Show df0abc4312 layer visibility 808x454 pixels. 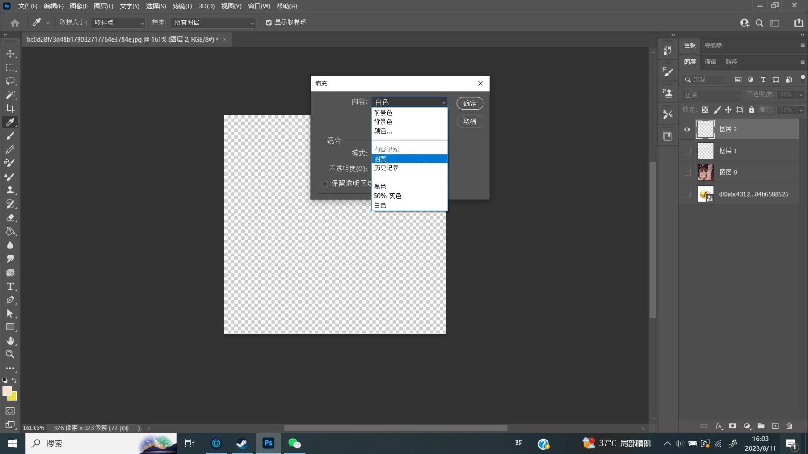pos(687,194)
